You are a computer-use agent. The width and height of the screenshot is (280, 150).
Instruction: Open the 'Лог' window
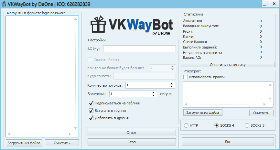228,142
